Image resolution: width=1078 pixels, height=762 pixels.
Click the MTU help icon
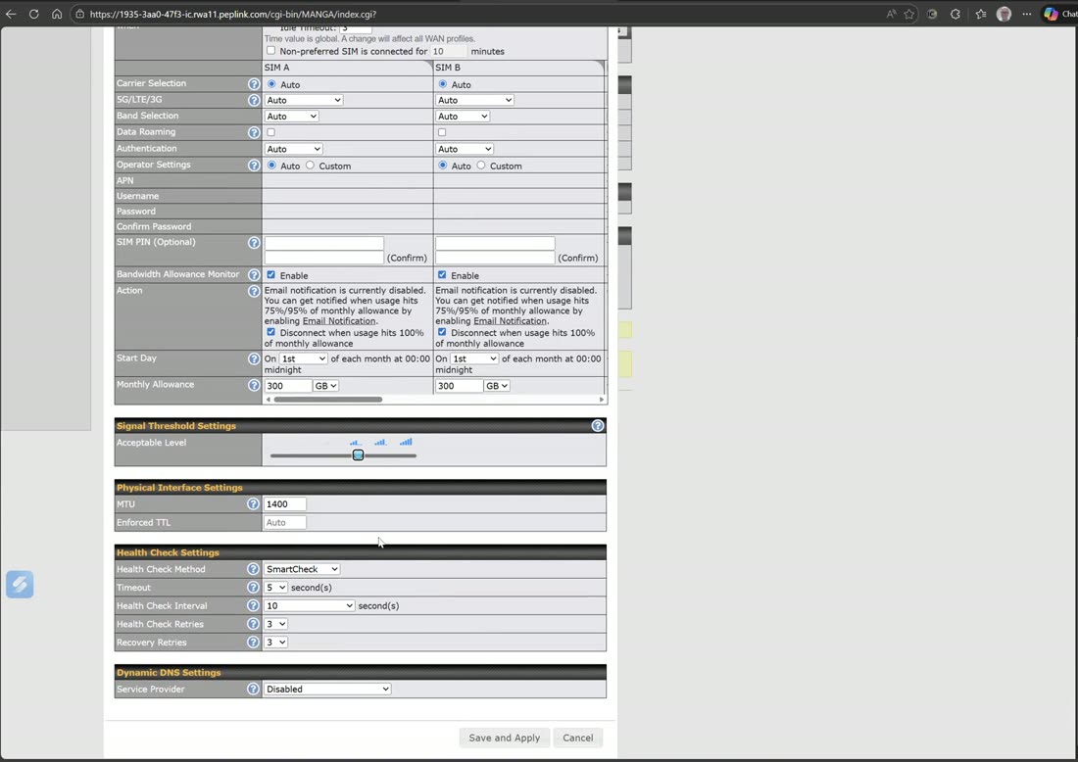(253, 504)
